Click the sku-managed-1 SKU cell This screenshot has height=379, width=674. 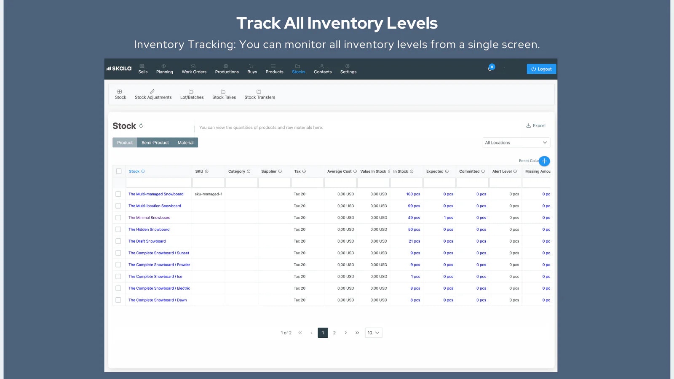[x=209, y=194]
